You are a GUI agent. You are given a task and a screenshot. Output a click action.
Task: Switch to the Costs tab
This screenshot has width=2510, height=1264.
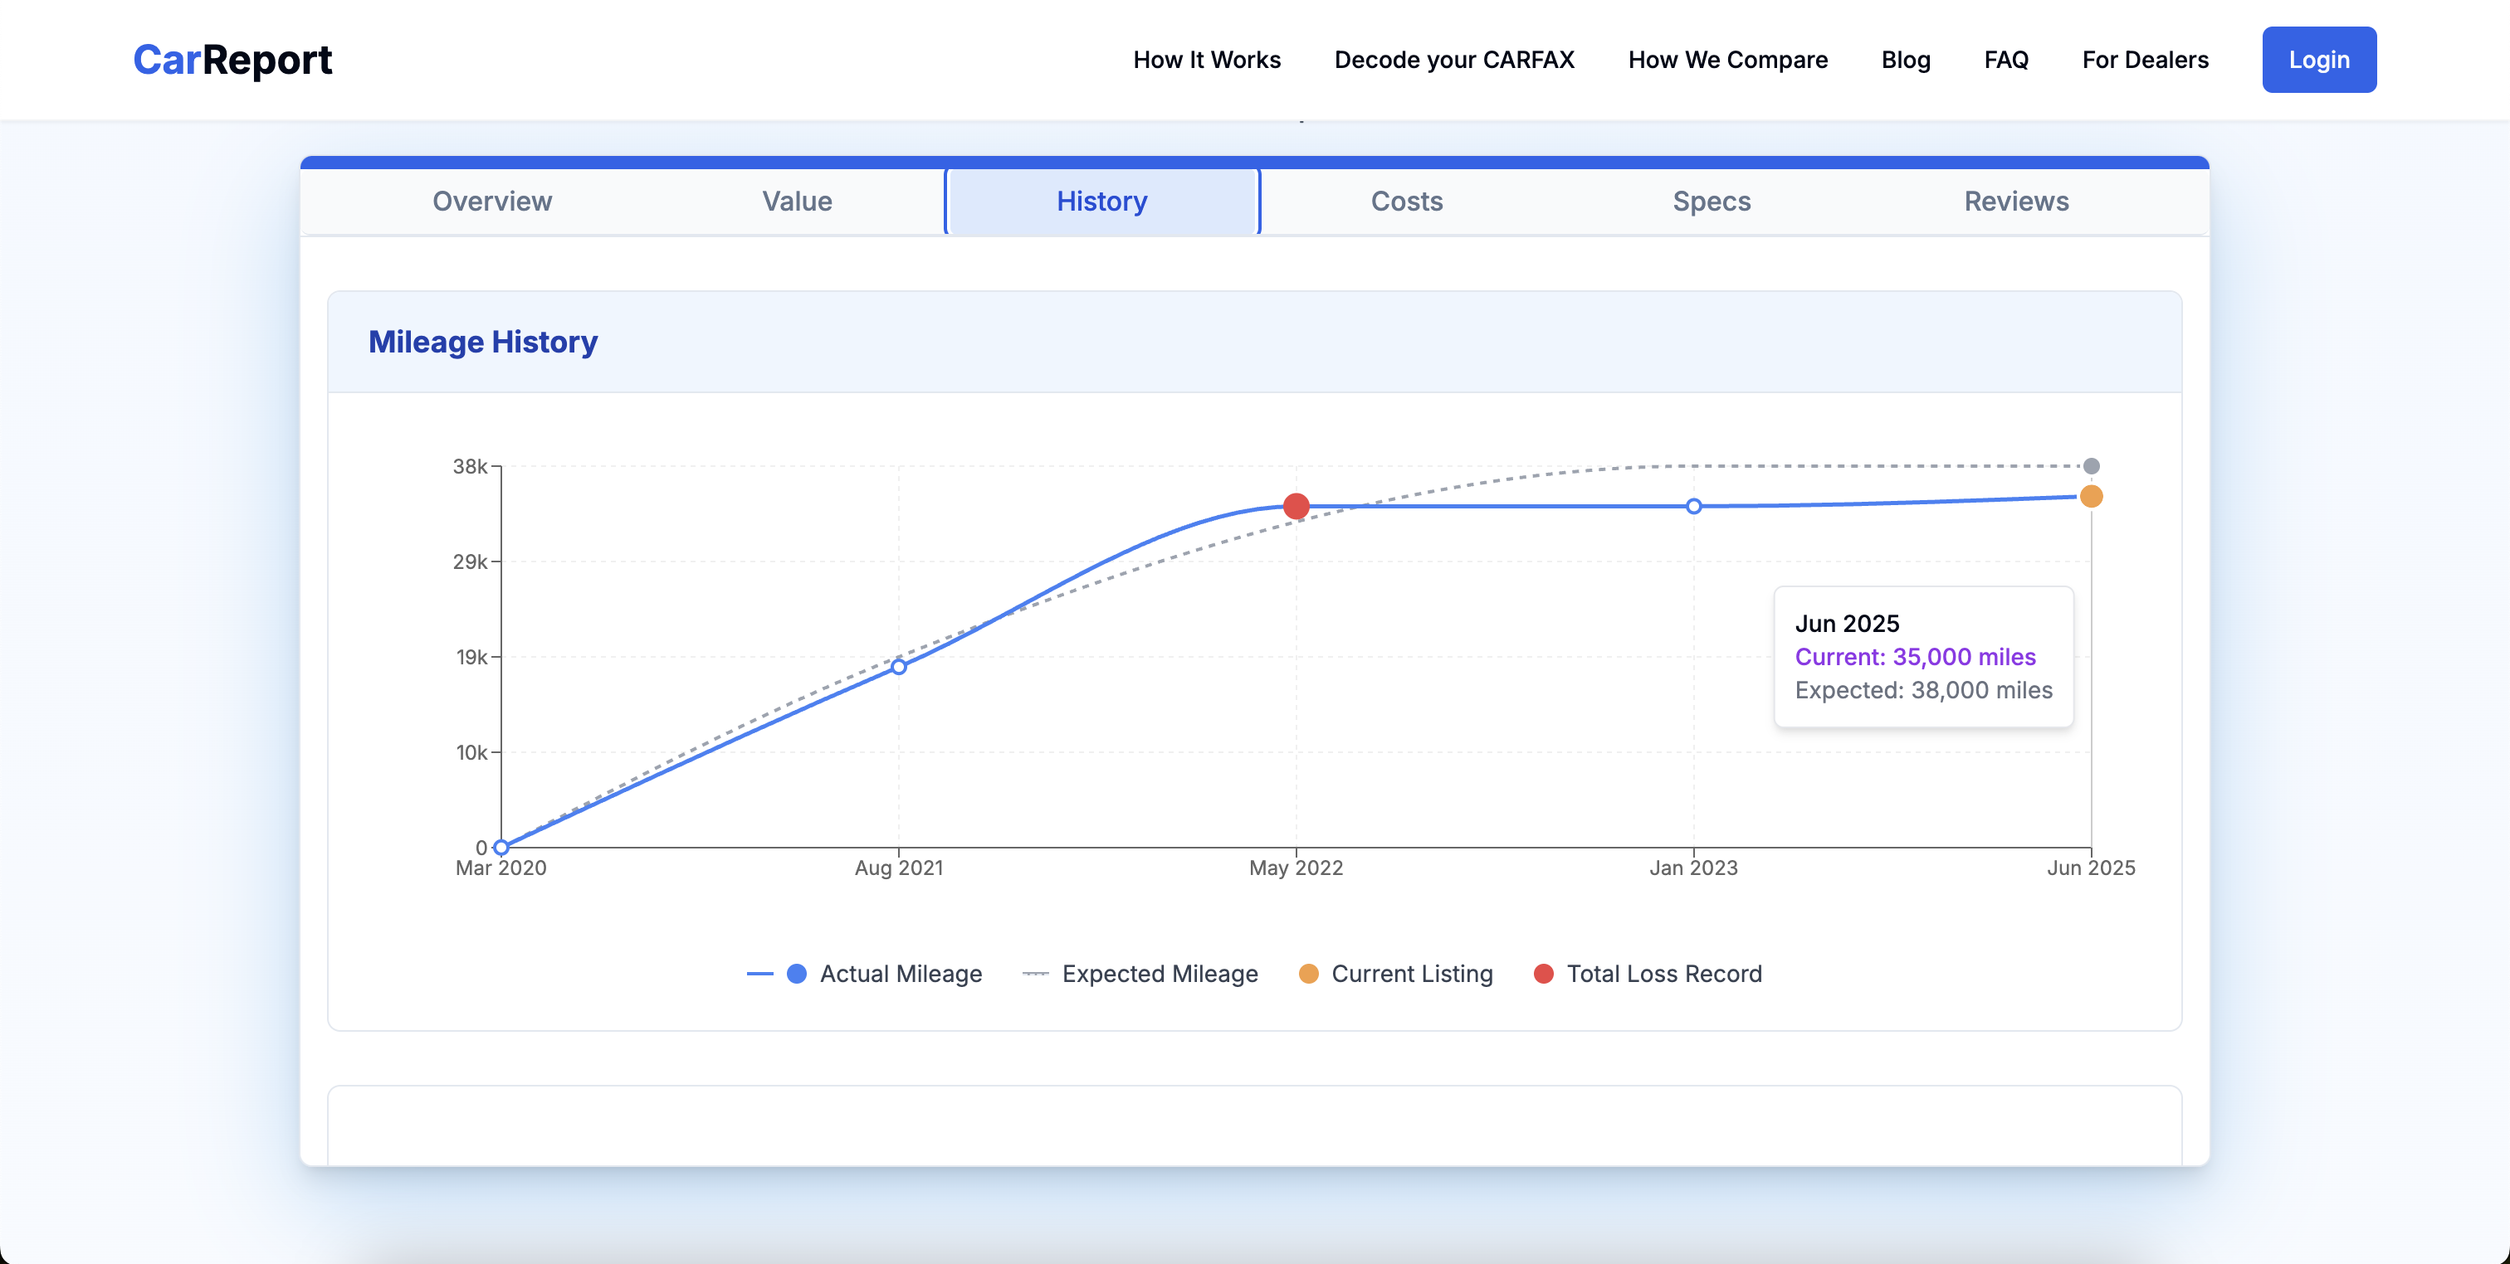point(1406,202)
